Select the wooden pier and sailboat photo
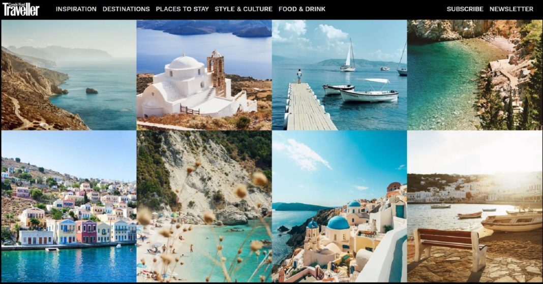The height and width of the screenshot is (284, 543). [340, 75]
